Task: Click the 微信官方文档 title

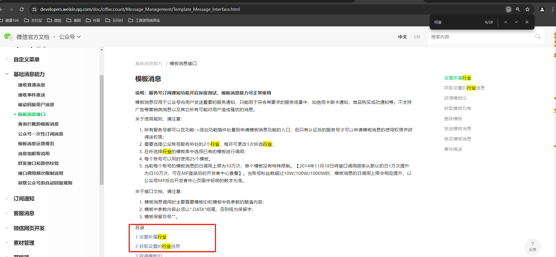Action: pos(33,37)
